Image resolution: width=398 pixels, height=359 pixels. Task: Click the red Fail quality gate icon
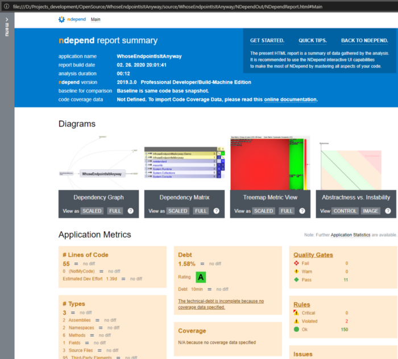click(296, 263)
